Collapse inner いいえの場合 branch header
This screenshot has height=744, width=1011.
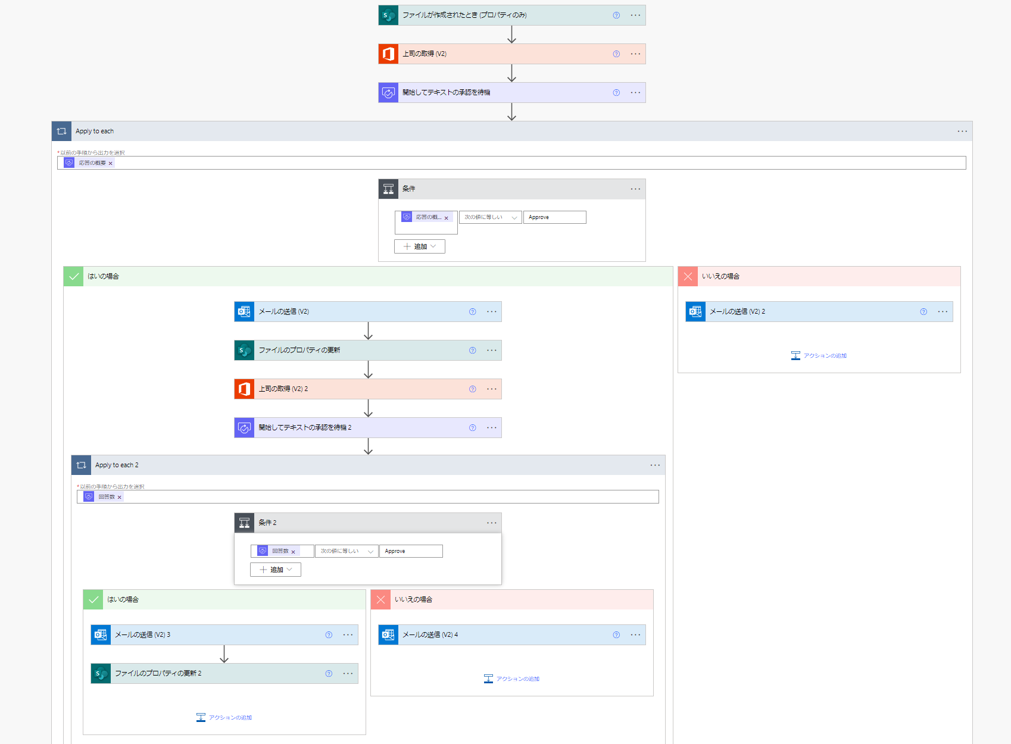click(x=512, y=600)
